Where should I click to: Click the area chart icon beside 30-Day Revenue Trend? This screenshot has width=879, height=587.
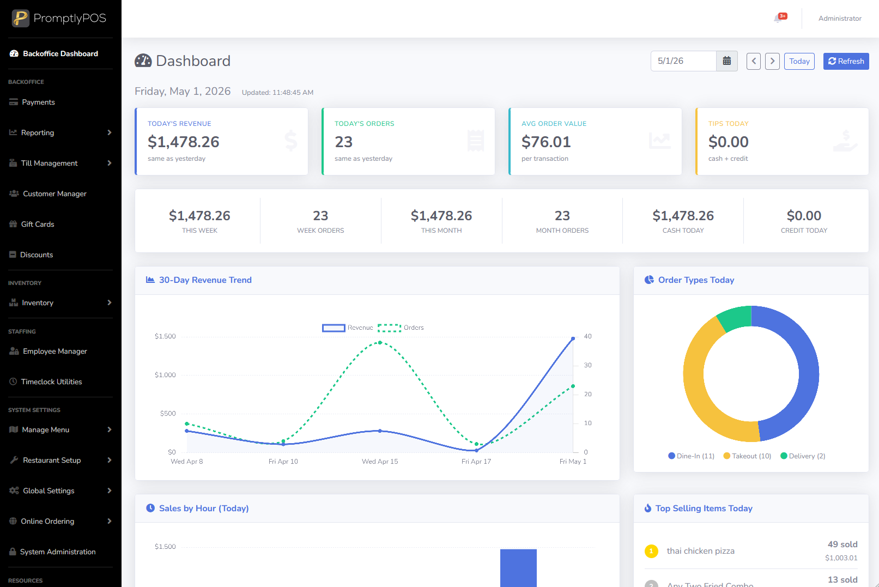tap(150, 280)
